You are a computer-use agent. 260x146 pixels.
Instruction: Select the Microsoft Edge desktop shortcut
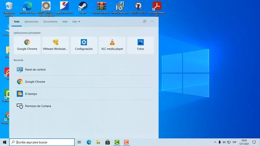[x=28, y=8]
